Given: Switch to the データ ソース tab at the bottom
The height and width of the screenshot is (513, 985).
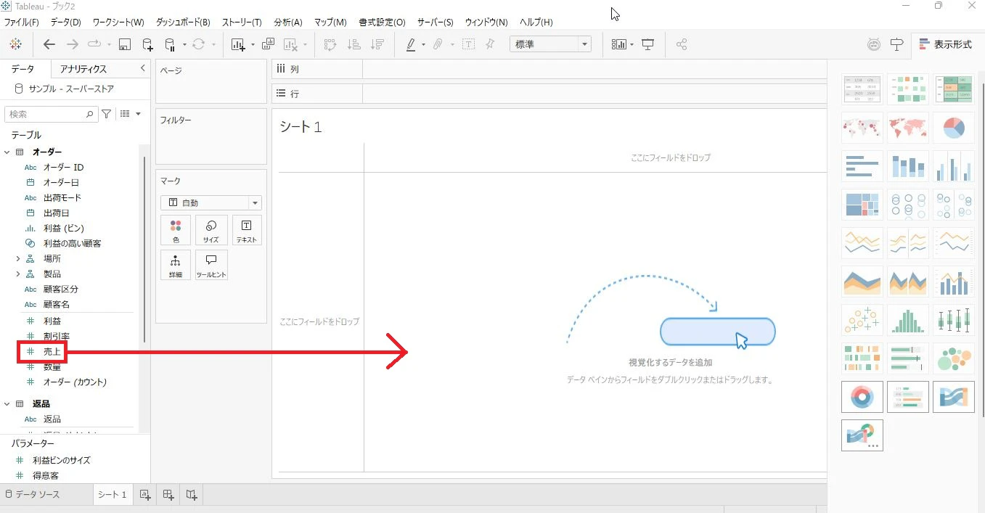Looking at the screenshot, I should [x=33, y=495].
